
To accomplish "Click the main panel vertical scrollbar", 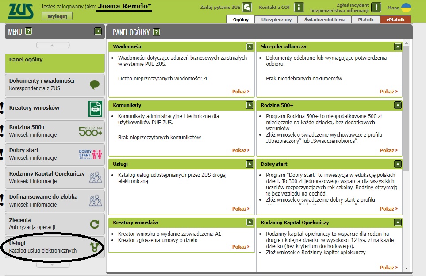I will (407, 111).
